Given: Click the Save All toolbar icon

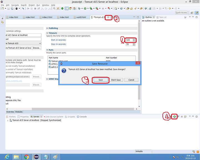Looking at the screenshot, I should pyautogui.click(x=12, y=8).
